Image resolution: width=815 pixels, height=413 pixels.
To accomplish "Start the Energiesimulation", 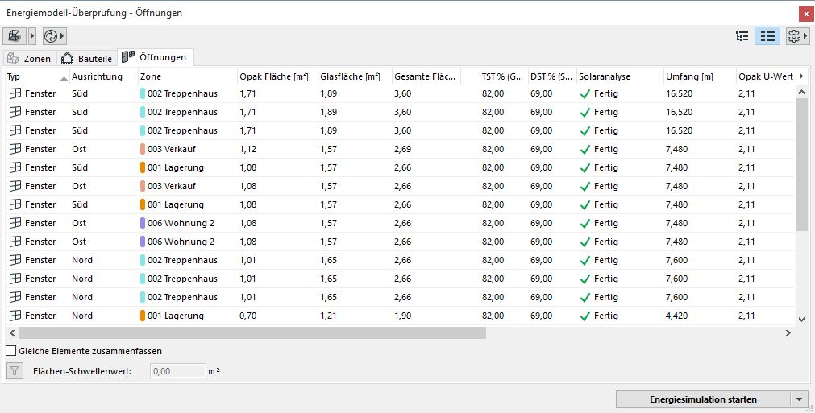I will tap(703, 399).
